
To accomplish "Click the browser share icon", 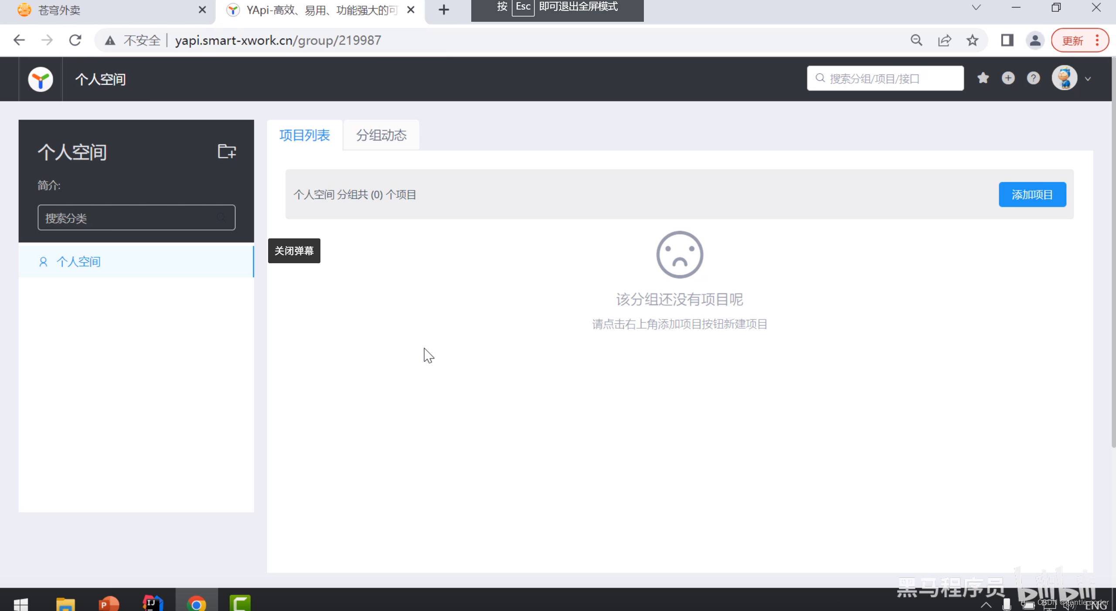I will [944, 41].
